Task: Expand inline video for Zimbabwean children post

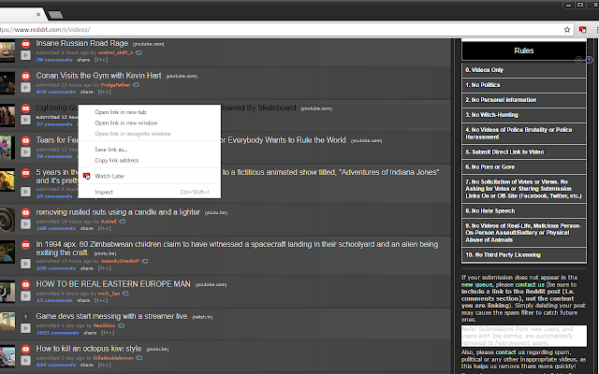Action: point(25,264)
